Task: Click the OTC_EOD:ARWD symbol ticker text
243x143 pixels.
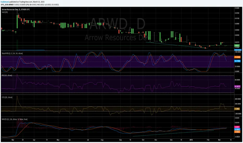Action: coord(7,5)
